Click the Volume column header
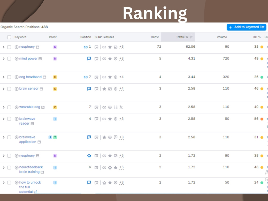Viewport: 268px width, 201px height. pos(222,37)
